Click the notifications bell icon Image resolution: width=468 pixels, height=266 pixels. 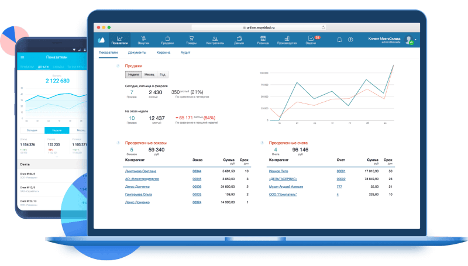(339, 40)
